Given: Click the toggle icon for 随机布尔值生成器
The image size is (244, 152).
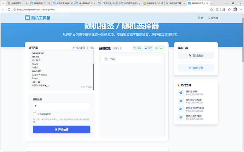Looking at the screenshot, I should tap(181, 109).
